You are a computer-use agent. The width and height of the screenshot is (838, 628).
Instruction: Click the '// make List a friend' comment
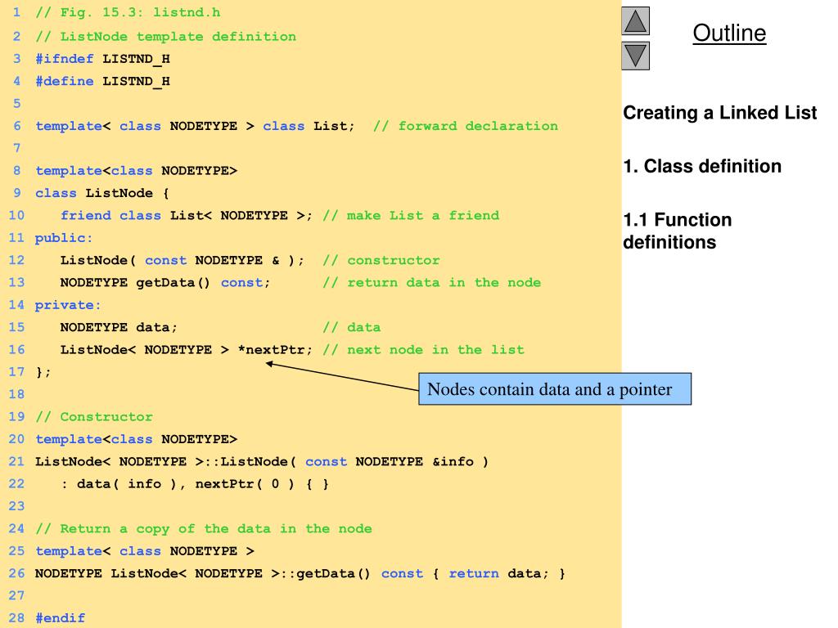coord(411,215)
